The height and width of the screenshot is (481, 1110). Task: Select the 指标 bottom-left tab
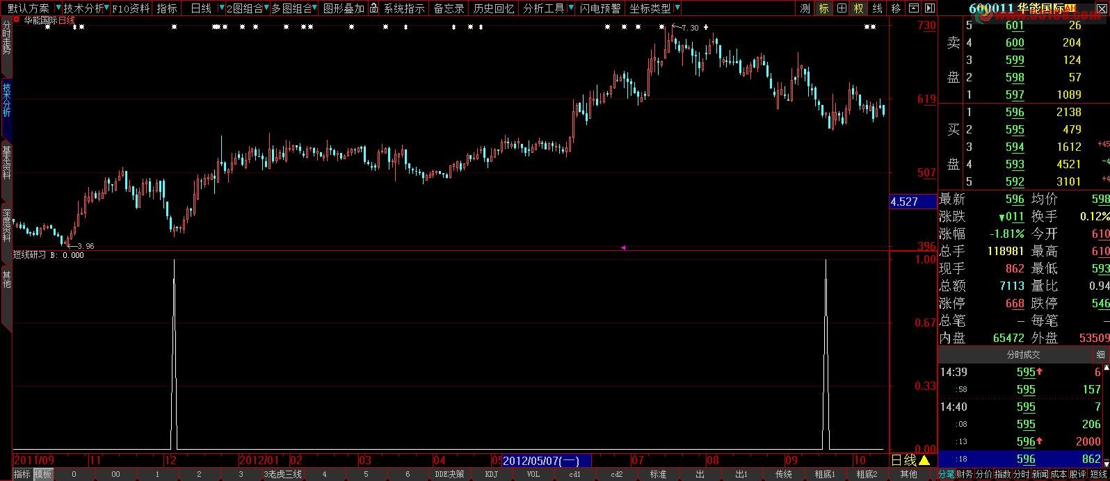pos(22,474)
